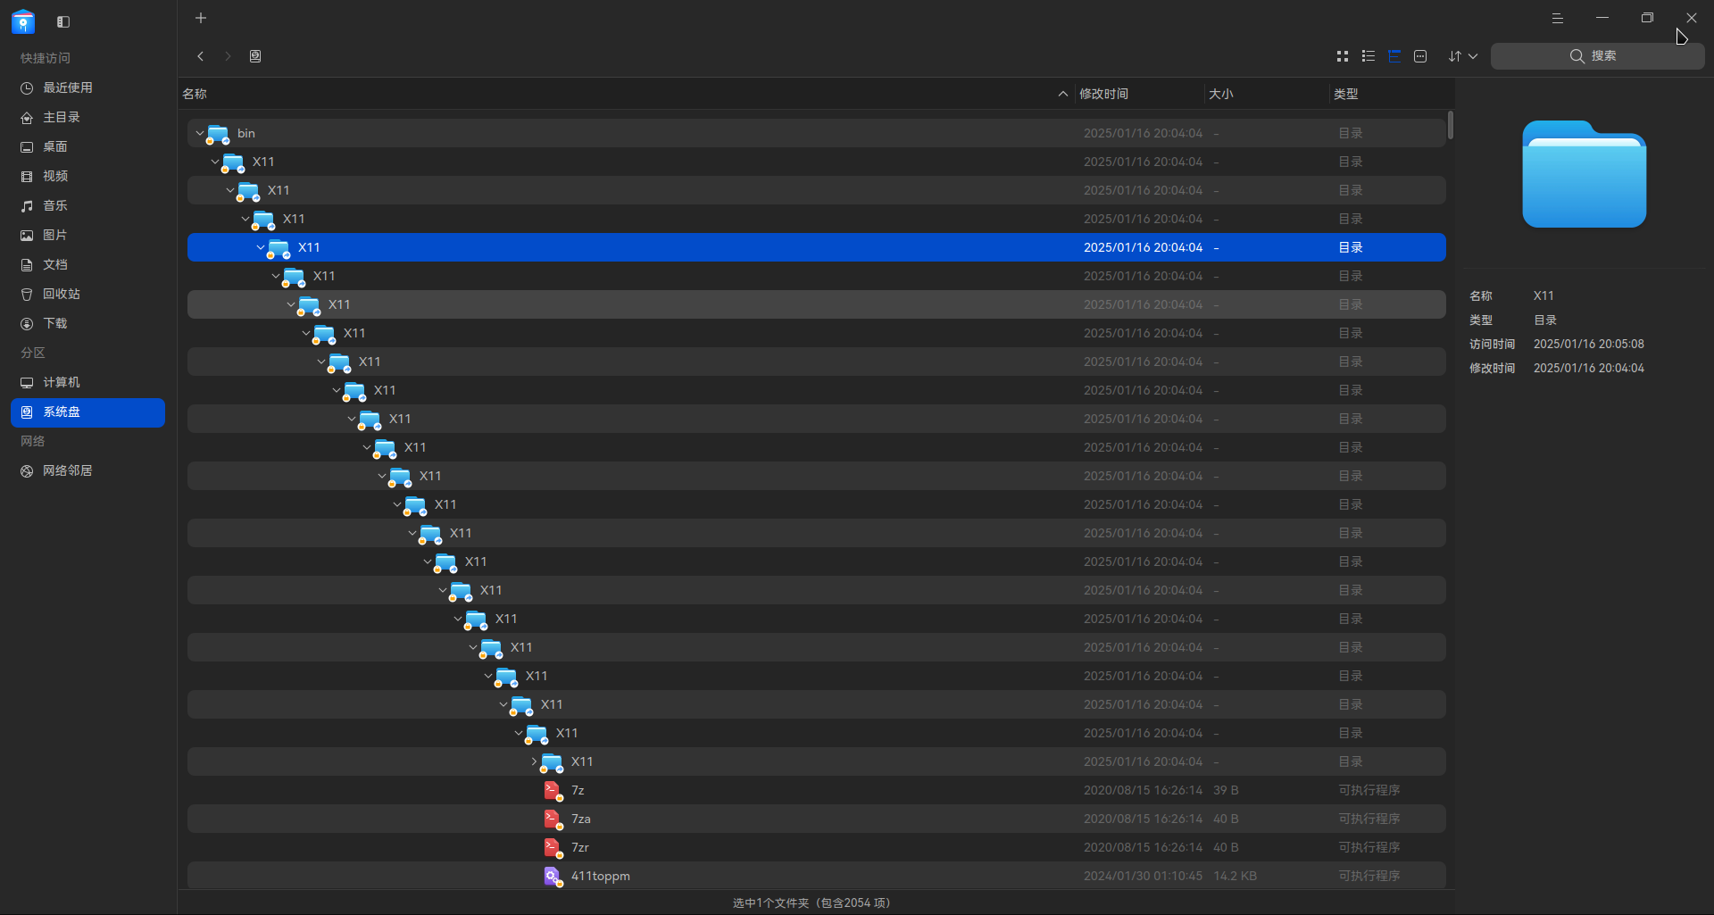This screenshot has height=915, width=1714.
Task: Open the sort order dropdown
Action: [x=1462, y=56]
